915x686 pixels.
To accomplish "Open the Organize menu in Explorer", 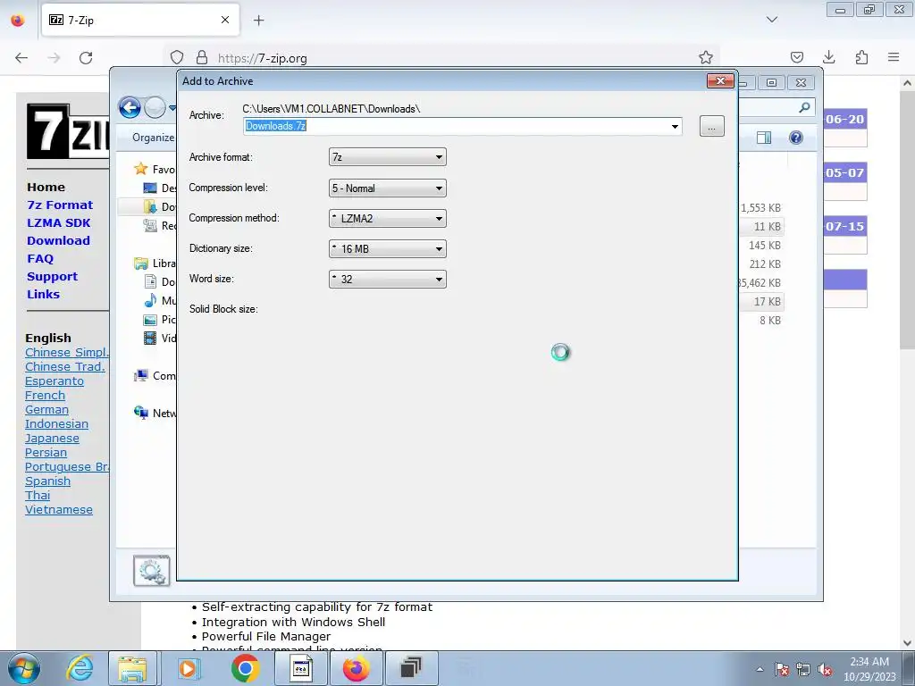I will 153,138.
